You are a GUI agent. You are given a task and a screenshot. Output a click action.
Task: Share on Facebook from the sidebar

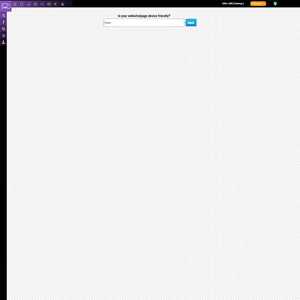4,22
